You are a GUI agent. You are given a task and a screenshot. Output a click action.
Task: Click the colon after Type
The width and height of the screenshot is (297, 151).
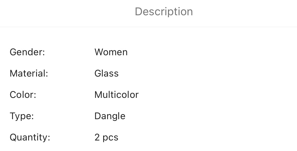click(x=32, y=117)
